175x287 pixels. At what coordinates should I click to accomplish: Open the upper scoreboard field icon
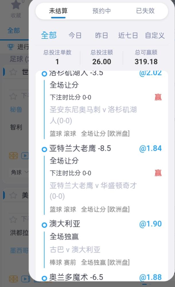[13, 156]
